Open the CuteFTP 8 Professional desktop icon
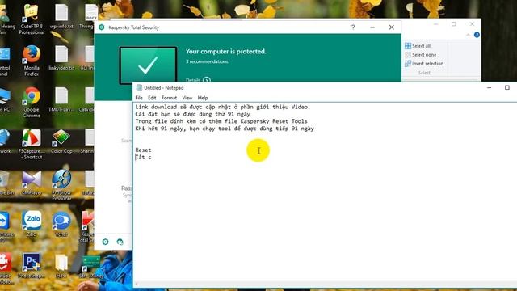 pyautogui.click(x=32, y=19)
